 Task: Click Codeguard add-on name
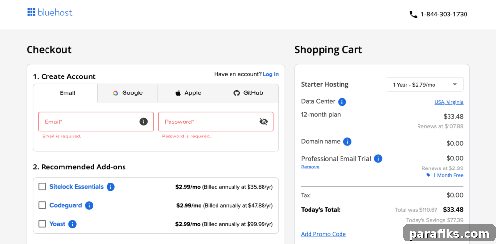pos(66,205)
